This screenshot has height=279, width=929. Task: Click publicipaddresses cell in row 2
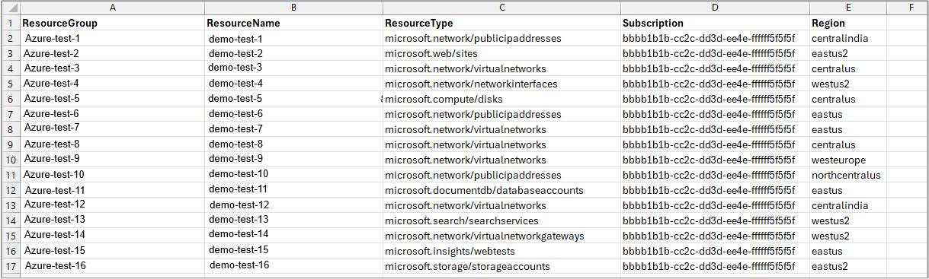coord(502,38)
